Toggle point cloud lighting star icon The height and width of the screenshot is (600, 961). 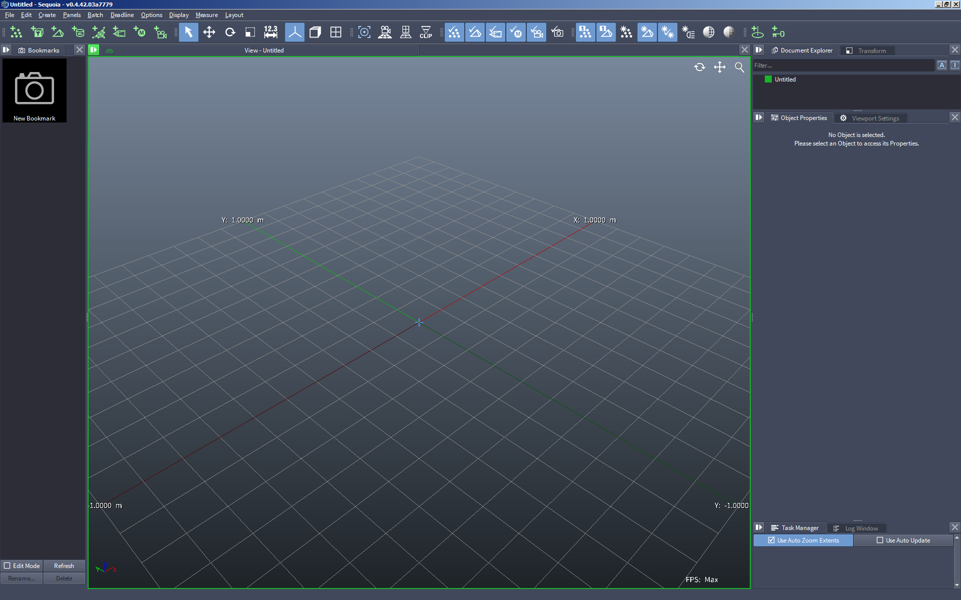coord(626,32)
